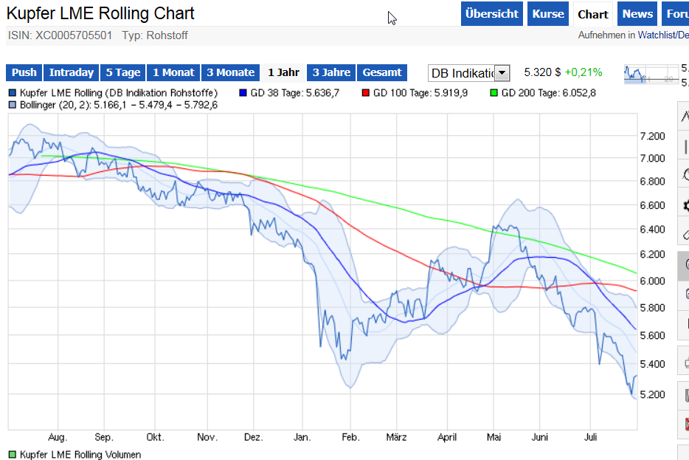
Task: Click the green change value '+0,21%'
Action: click(x=583, y=72)
